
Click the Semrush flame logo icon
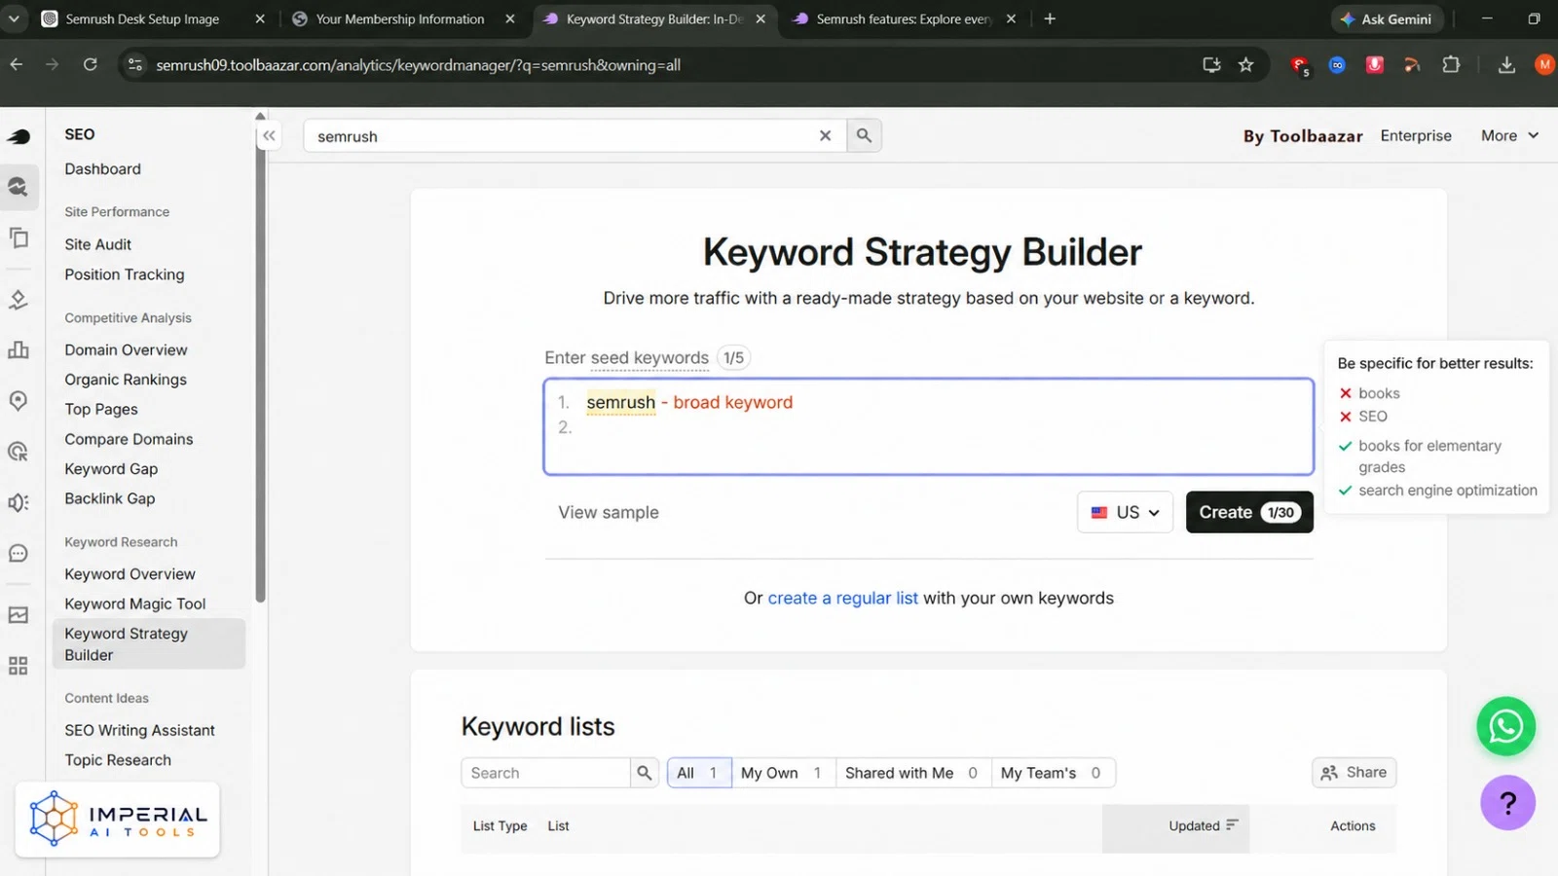[19, 136]
